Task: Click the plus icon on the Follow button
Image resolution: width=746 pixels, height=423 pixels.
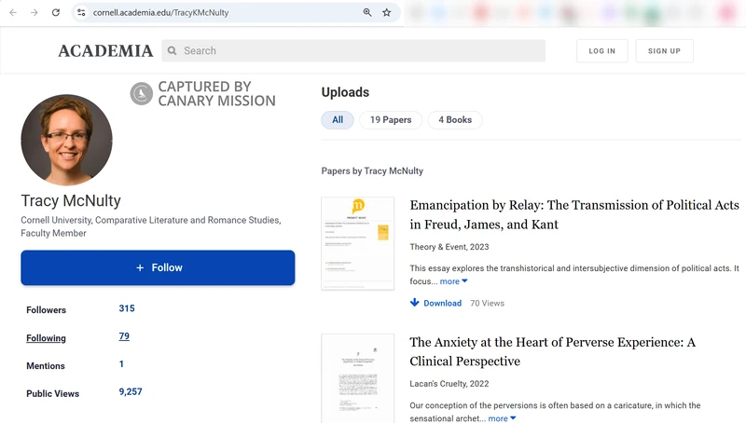Action: click(x=140, y=268)
